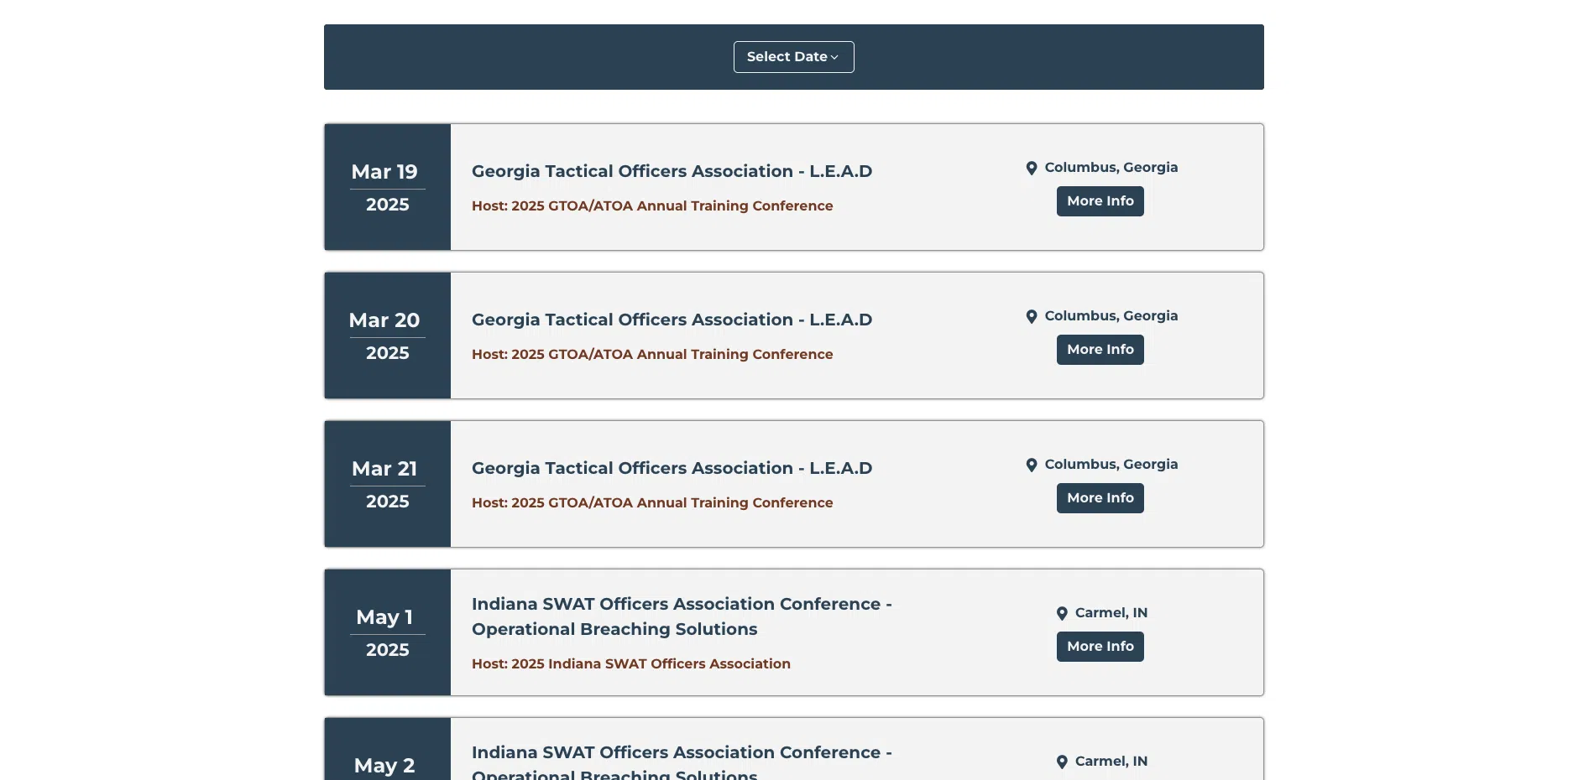Click the location pin icon for May 1 event

tap(1062, 613)
